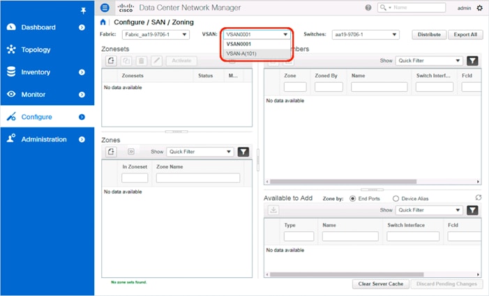Image resolution: width=489 pixels, height=296 pixels.
Task: Click Zonesets column header
Action: click(x=133, y=76)
